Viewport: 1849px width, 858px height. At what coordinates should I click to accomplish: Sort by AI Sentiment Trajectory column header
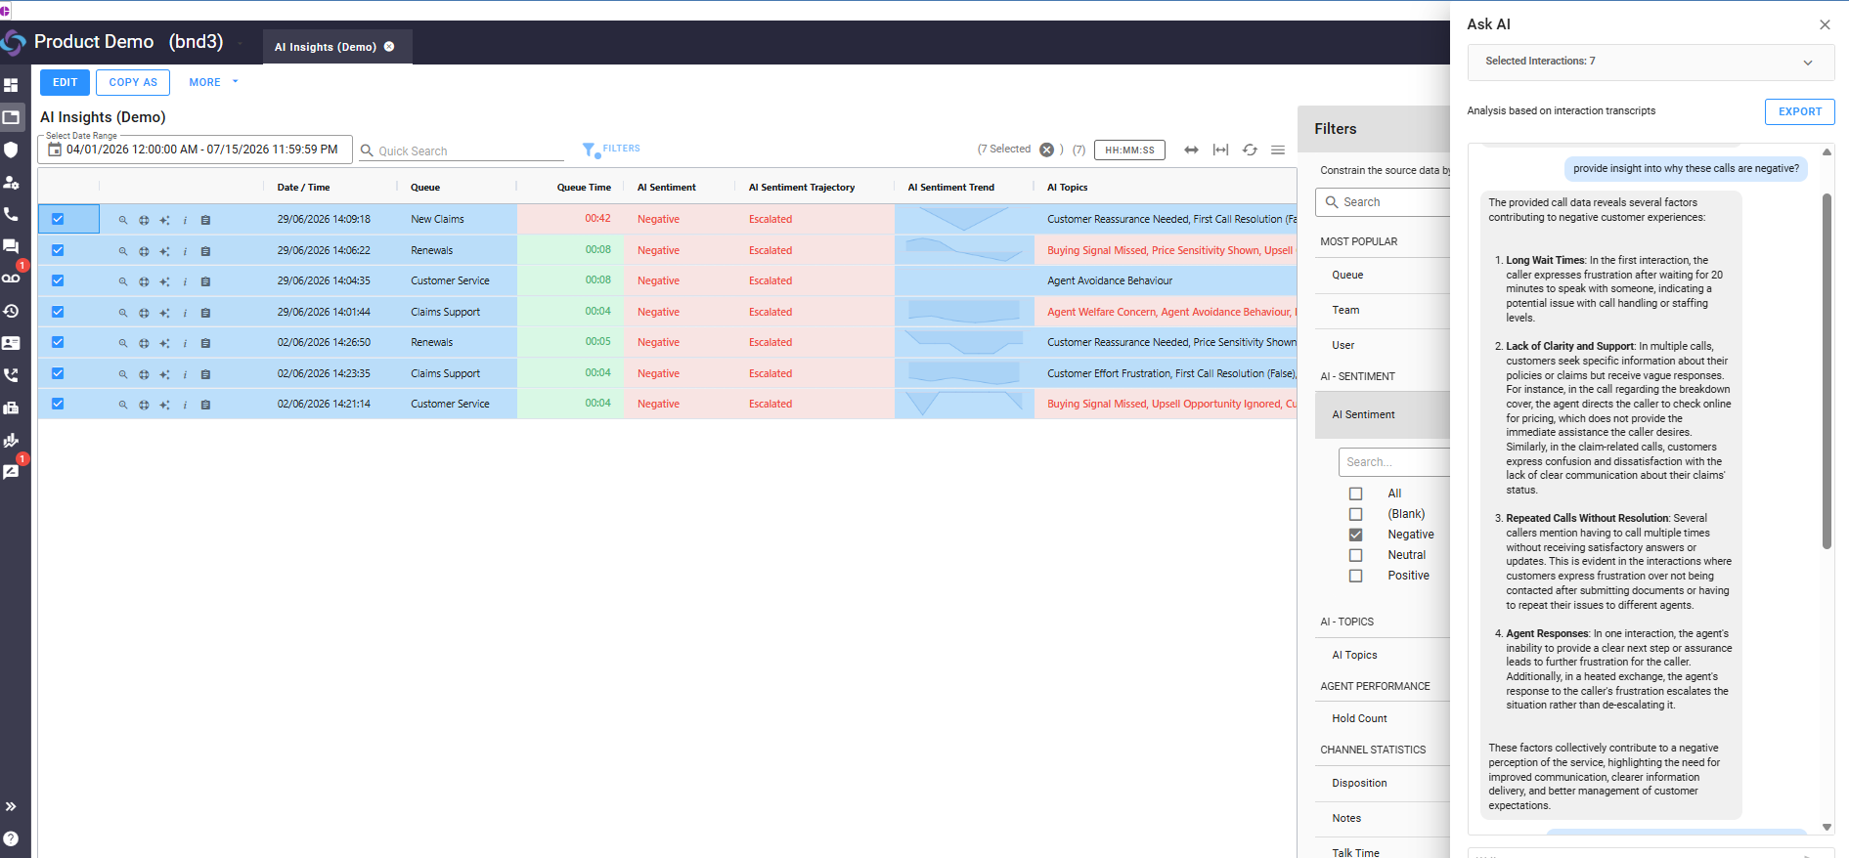tap(802, 188)
